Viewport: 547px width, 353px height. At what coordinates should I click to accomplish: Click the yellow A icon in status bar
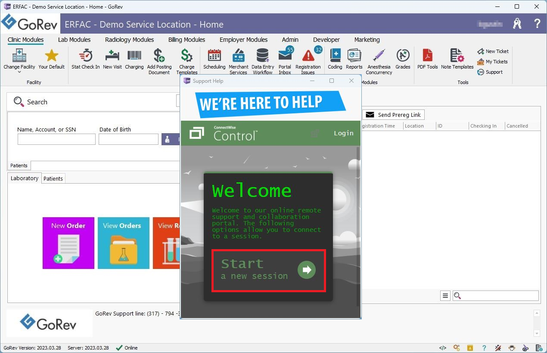pos(470,348)
